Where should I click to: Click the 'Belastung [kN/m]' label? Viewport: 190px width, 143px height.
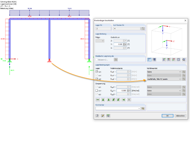click(7, 8)
